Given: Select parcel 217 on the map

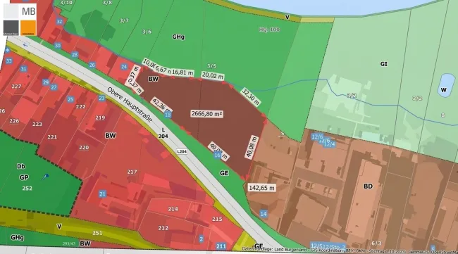Looking at the screenshot, I should [132, 172].
